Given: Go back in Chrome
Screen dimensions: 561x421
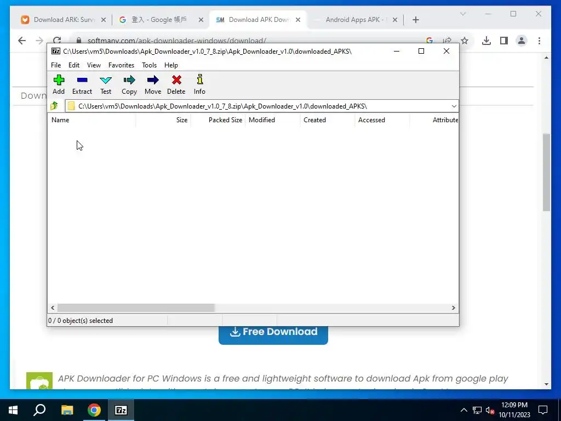Looking at the screenshot, I should [22, 41].
